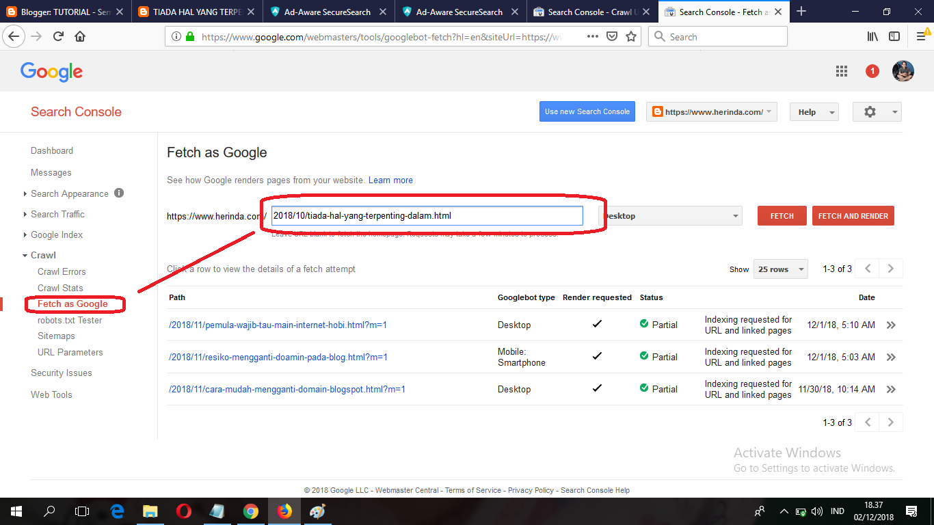
Task: Open the Googlebot type Desktop dropdown
Action: pyautogui.click(x=671, y=216)
